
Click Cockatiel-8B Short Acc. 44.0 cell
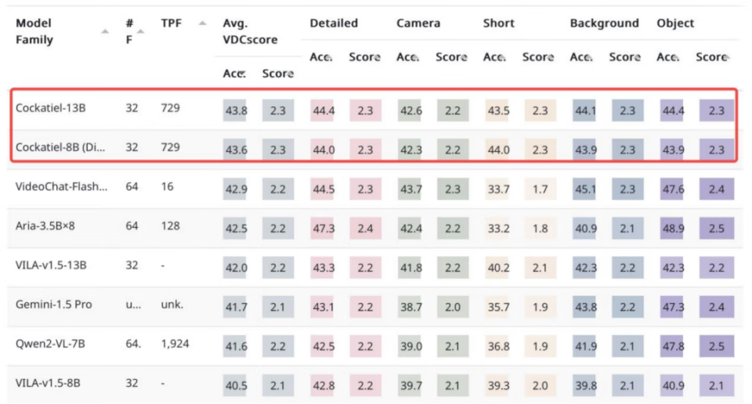498,150
